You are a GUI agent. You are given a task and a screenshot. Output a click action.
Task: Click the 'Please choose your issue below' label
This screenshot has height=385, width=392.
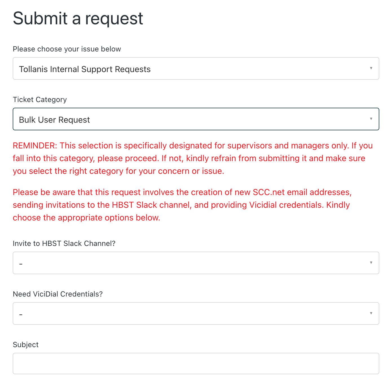click(67, 49)
